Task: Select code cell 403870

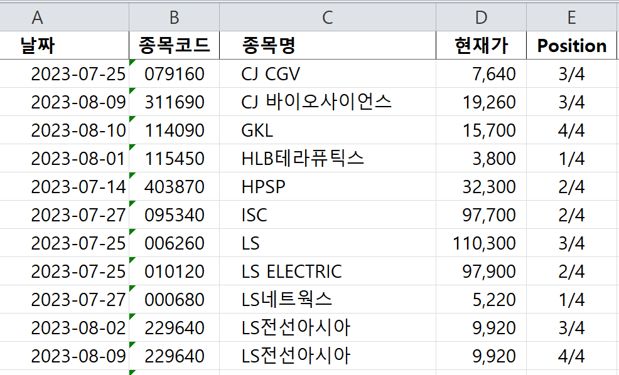Action: pyautogui.click(x=174, y=186)
